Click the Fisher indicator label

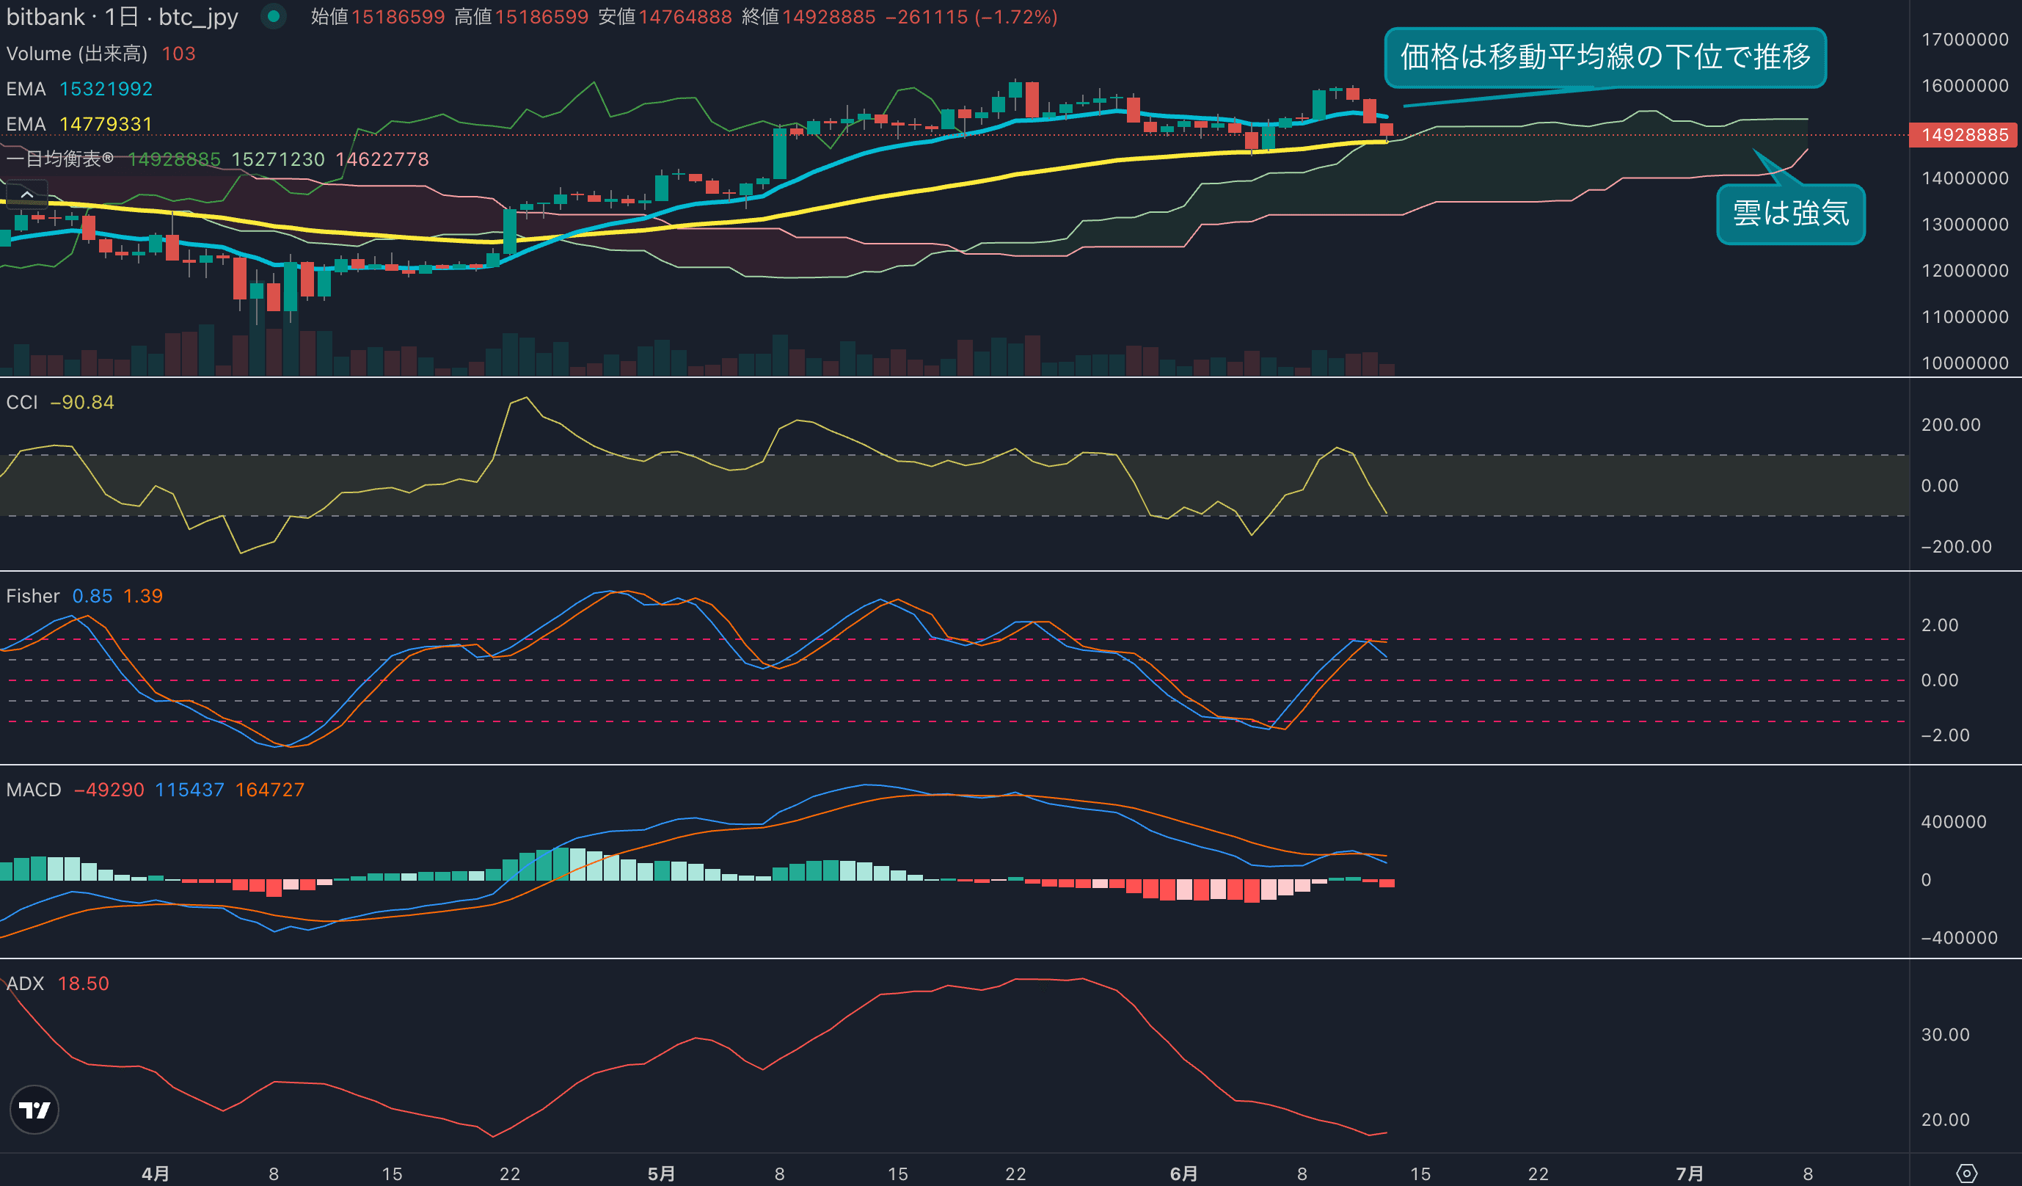tap(32, 596)
